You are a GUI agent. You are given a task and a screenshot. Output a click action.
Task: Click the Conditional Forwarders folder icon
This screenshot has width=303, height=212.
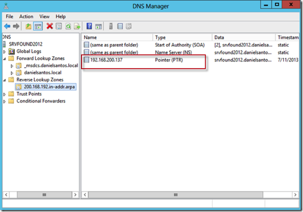point(11,101)
